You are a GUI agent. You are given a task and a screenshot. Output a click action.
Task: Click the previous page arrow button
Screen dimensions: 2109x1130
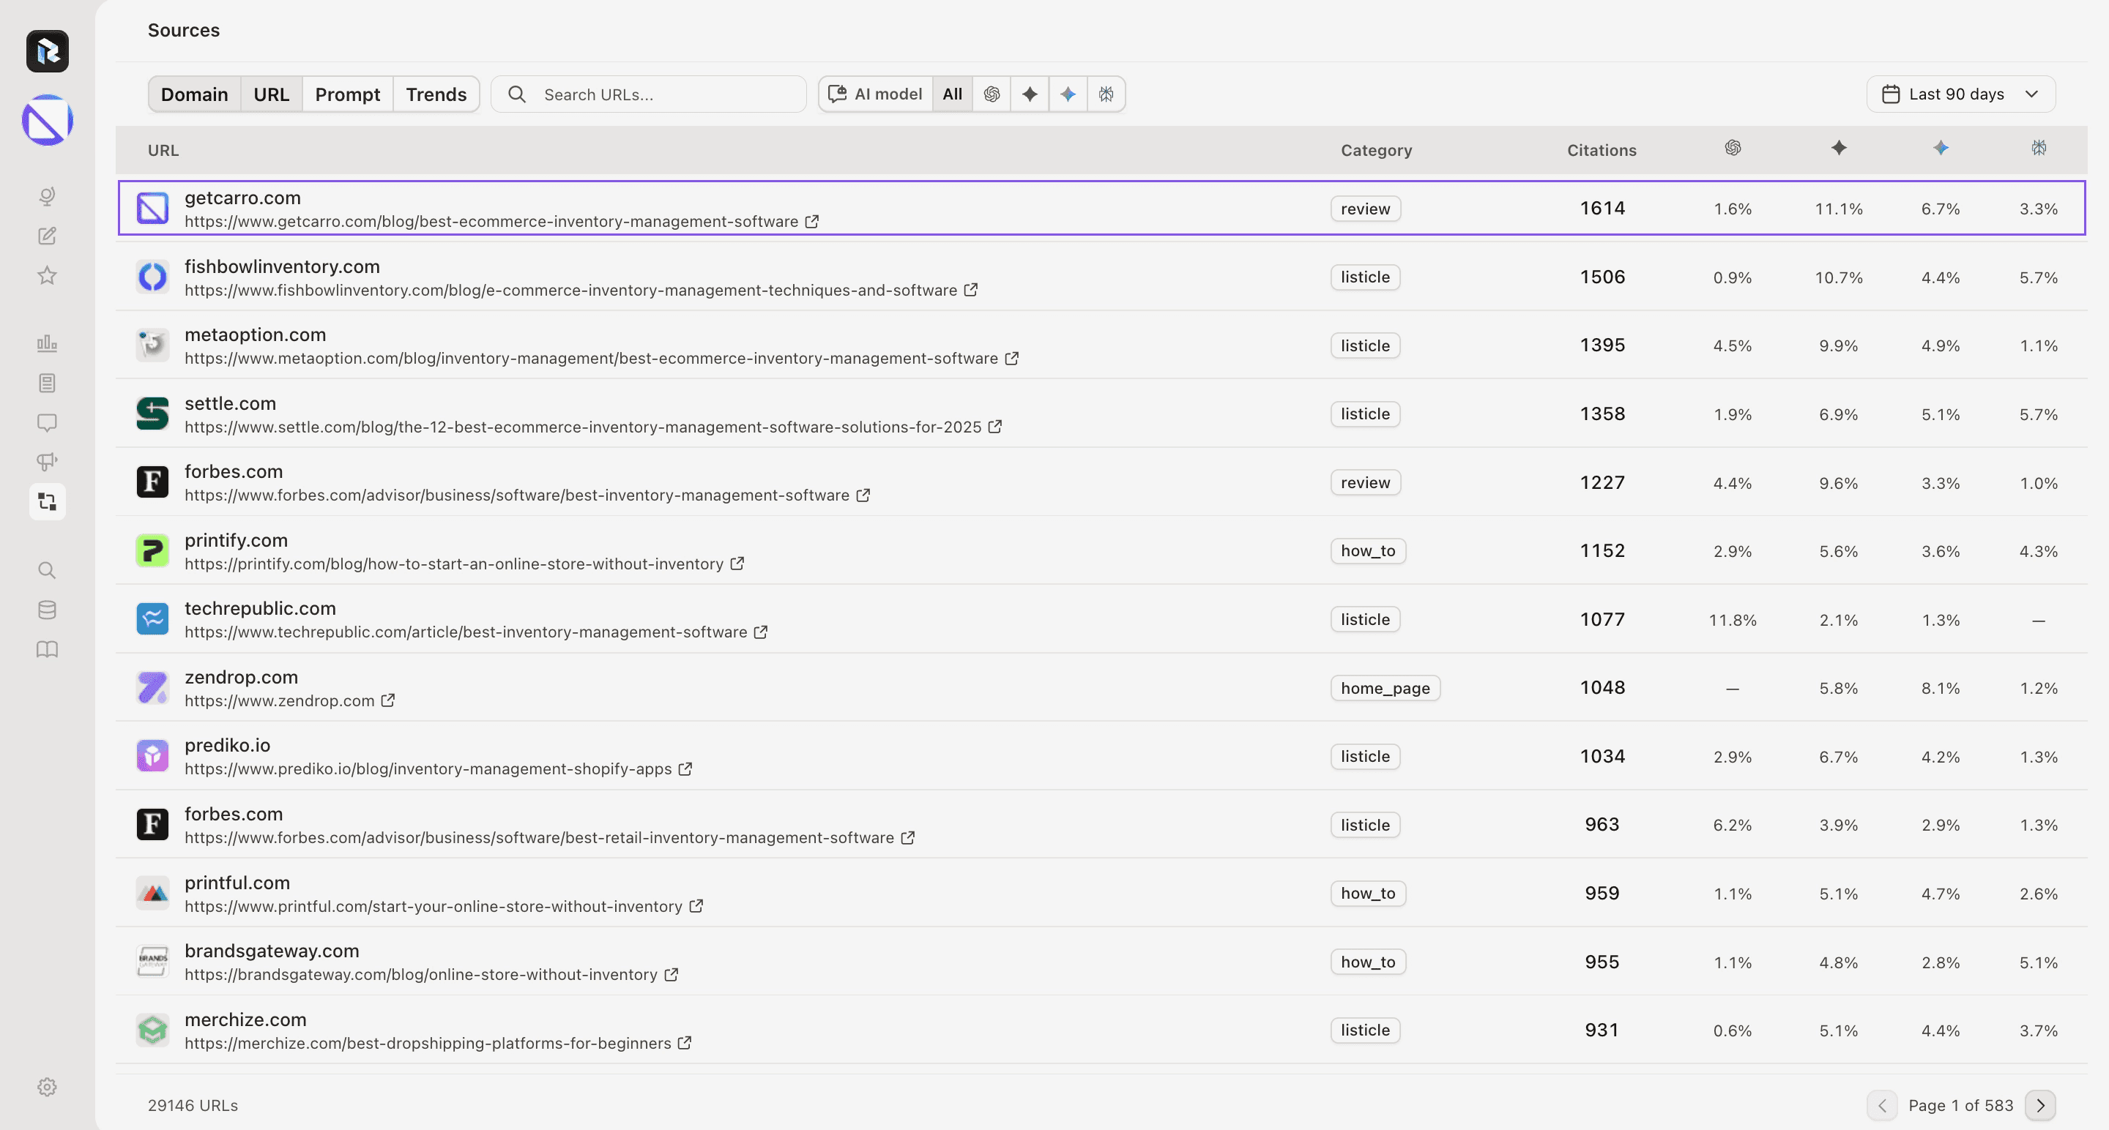[1882, 1105]
